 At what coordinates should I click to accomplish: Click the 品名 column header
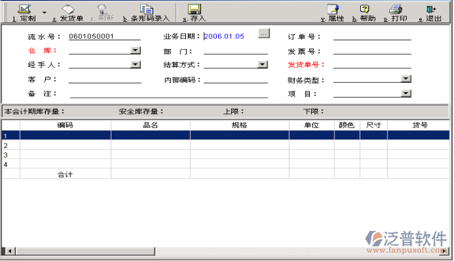150,125
